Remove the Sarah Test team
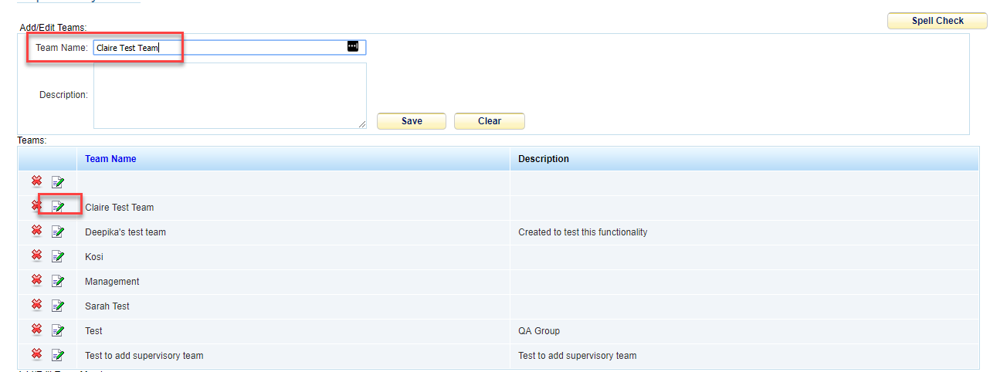The height and width of the screenshot is (372, 990). 36,305
